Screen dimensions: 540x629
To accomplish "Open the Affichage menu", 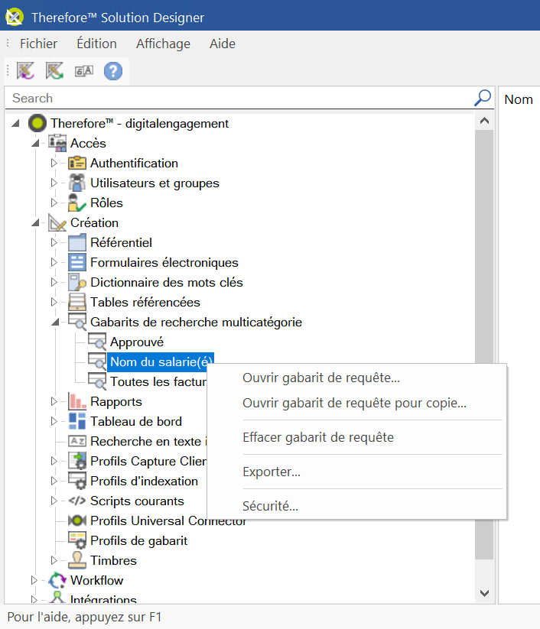I will coord(163,44).
